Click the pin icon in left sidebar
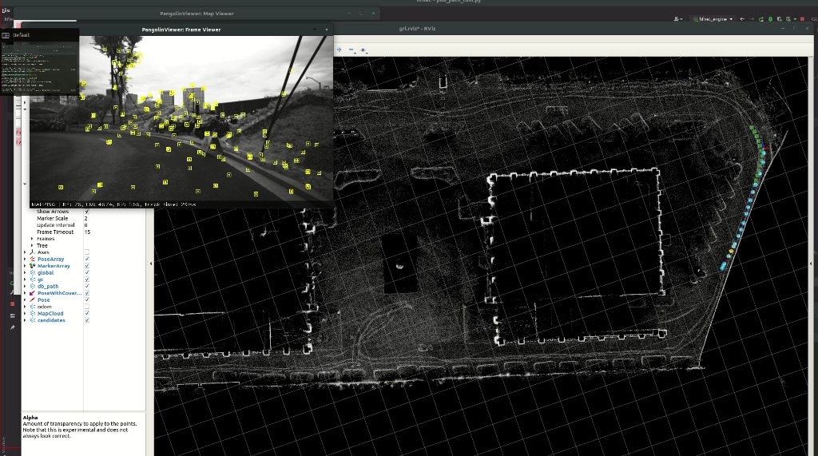The height and width of the screenshot is (456, 818). tap(13, 327)
